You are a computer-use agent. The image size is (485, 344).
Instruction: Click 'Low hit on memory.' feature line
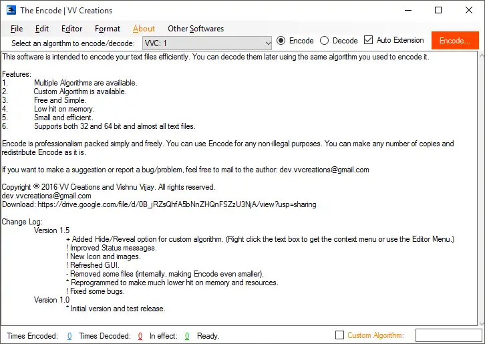pos(64,109)
